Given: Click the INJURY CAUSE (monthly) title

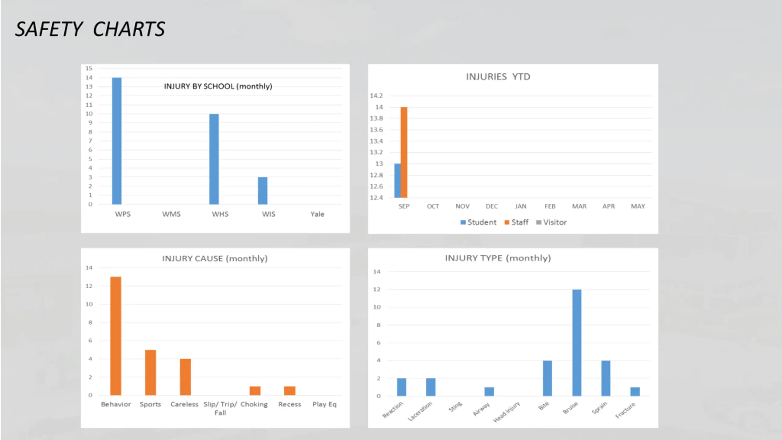Looking at the screenshot, I should (215, 258).
